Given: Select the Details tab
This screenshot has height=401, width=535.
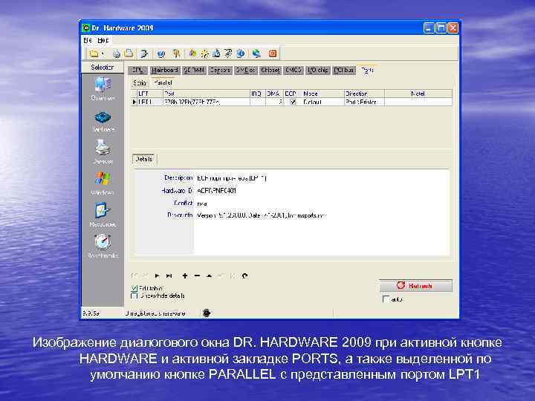Looking at the screenshot, I should tap(144, 159).
